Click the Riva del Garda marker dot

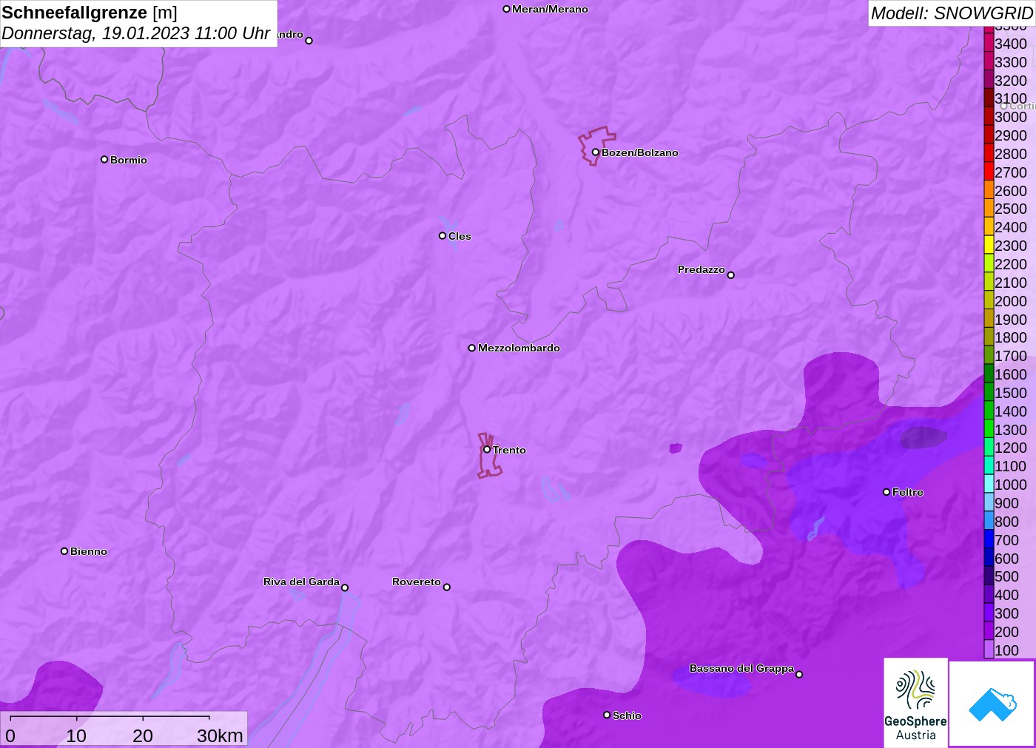coord(345,587)
